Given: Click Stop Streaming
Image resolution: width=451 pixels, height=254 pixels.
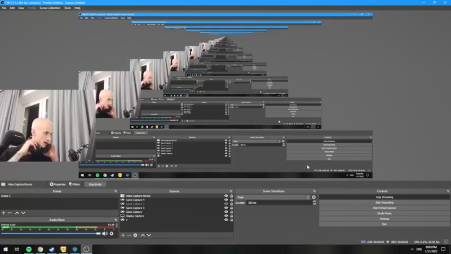Looking at the screenshot, I should [384, 197].
